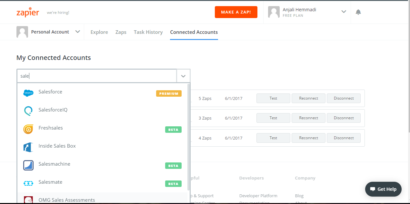Click the chat bubble icon in Get Help
410x204 pixels.
click(x=373, y=189)
